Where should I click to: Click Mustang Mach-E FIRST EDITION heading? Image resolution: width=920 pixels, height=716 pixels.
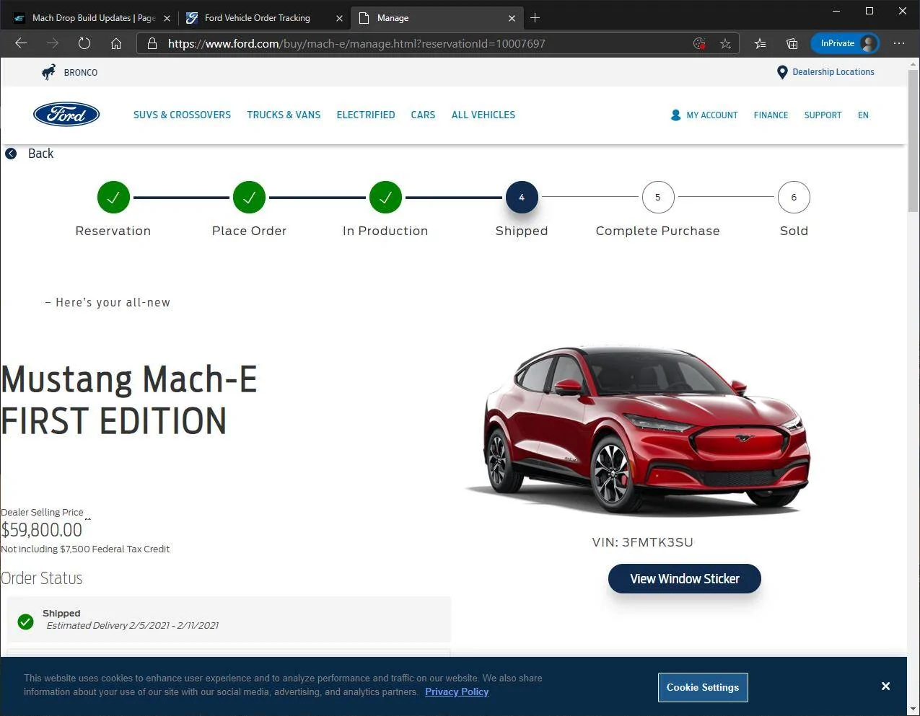pos(129,400)
